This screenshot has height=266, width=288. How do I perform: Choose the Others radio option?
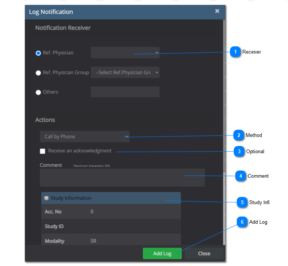(38, 92)
